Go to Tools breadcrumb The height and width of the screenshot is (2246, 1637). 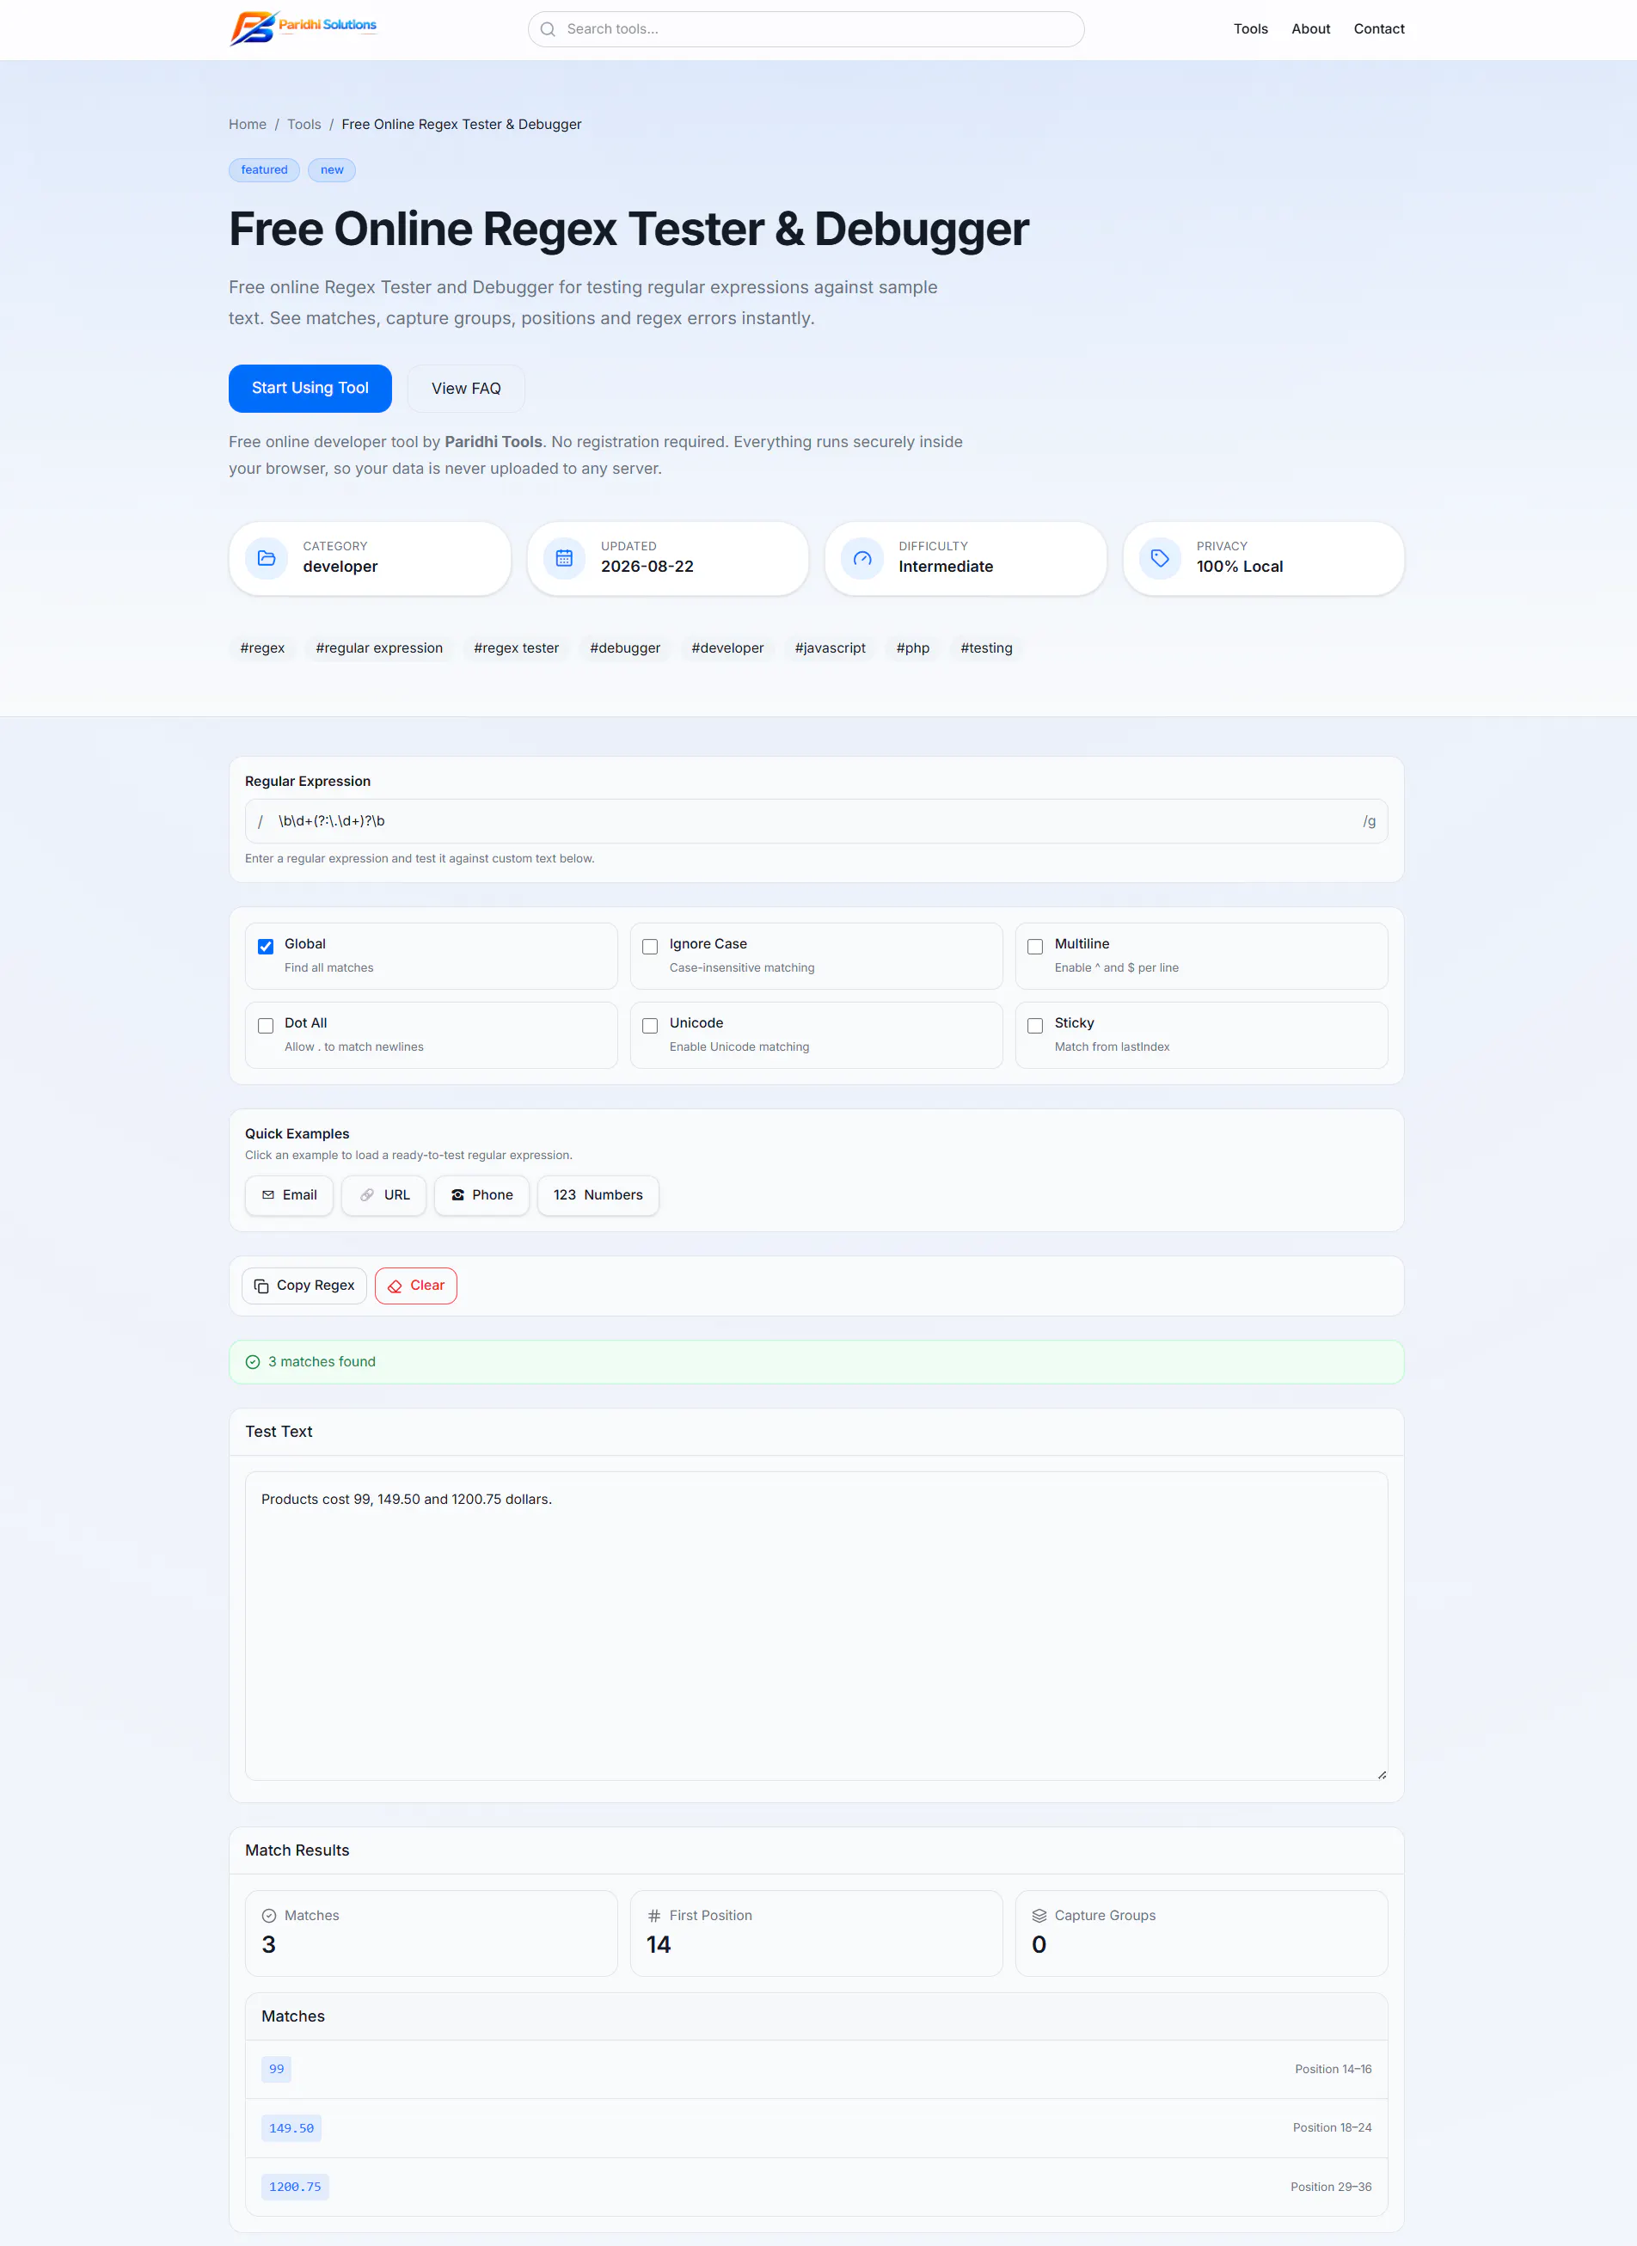point(304,124)
